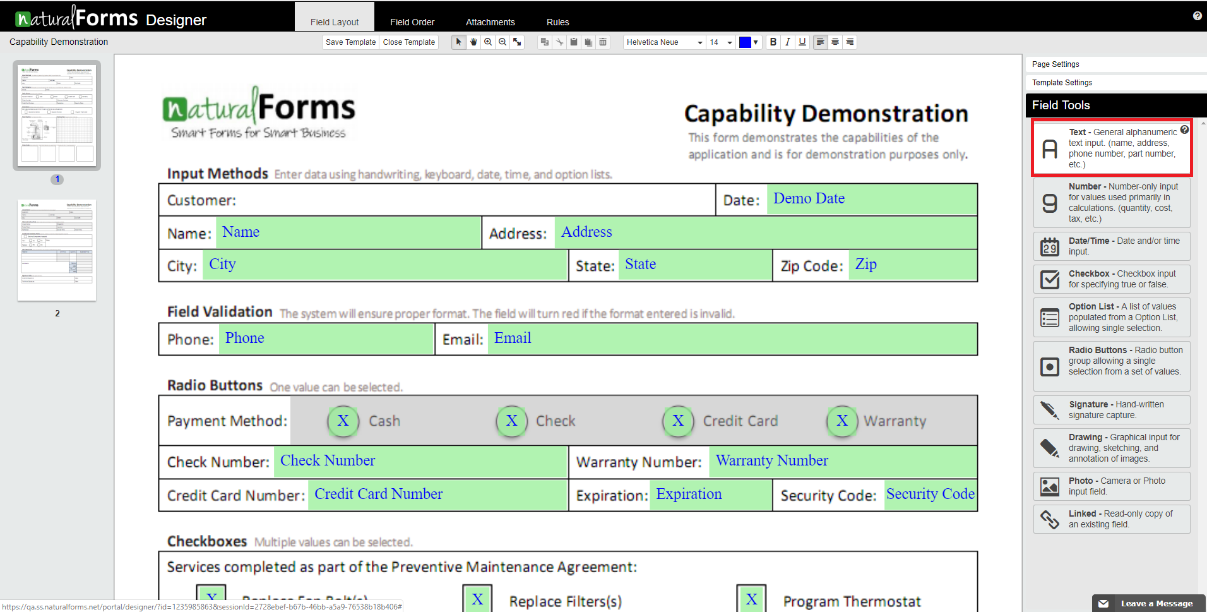The image size is (1207, 612).
Task: Select the Expiration field
Action: 711,495
